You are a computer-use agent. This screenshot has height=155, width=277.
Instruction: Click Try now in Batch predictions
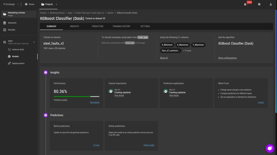pos(96,145)
